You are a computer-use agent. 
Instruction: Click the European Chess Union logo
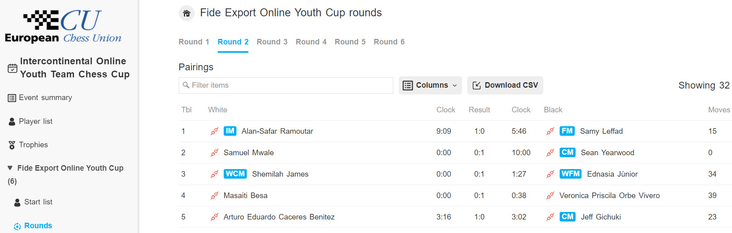(x=63, y=26)
